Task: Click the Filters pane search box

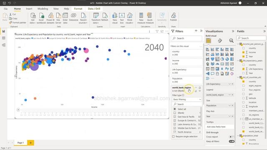Action: [186, 38]
